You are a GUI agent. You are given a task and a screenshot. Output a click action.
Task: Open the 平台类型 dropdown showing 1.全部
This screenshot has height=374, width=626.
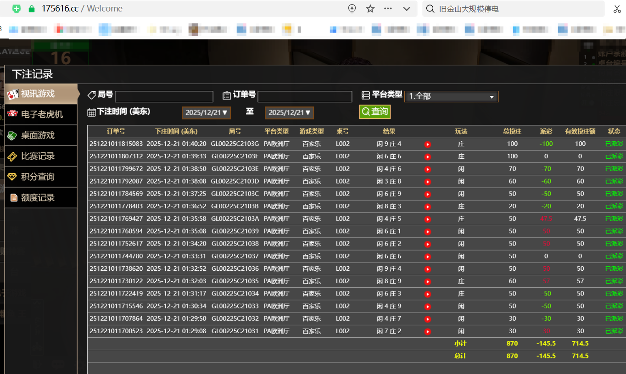click(451, 96)
